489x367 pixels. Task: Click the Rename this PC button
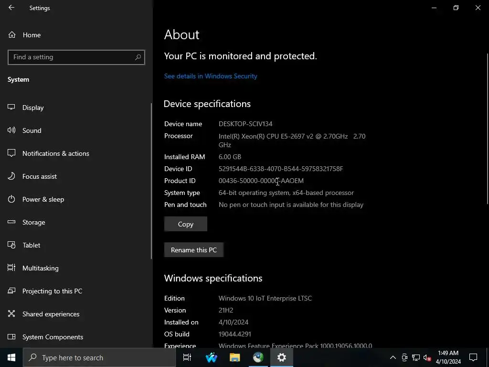(194, 250)
